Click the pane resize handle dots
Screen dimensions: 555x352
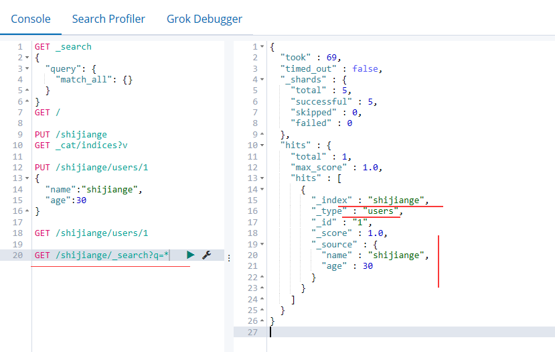(x=229, y=258)
